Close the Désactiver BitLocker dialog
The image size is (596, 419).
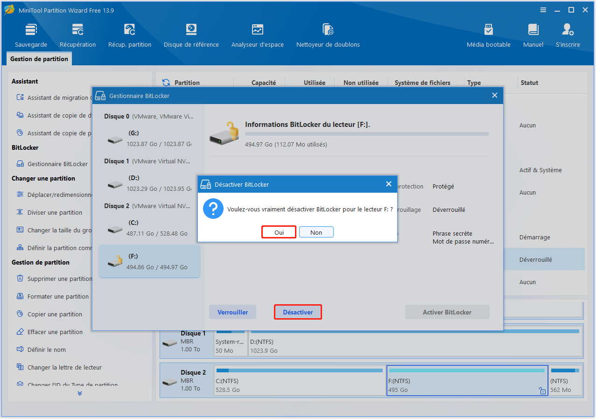388,184
